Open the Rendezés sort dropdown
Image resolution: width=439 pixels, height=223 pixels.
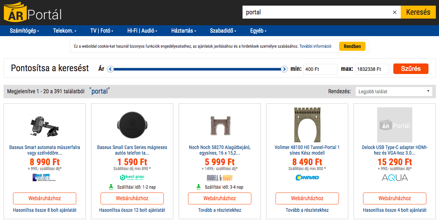[x=394, y=92]
